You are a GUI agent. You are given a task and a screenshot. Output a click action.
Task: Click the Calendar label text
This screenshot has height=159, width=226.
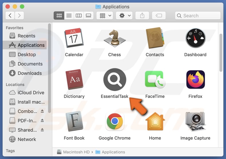(74, 55)
